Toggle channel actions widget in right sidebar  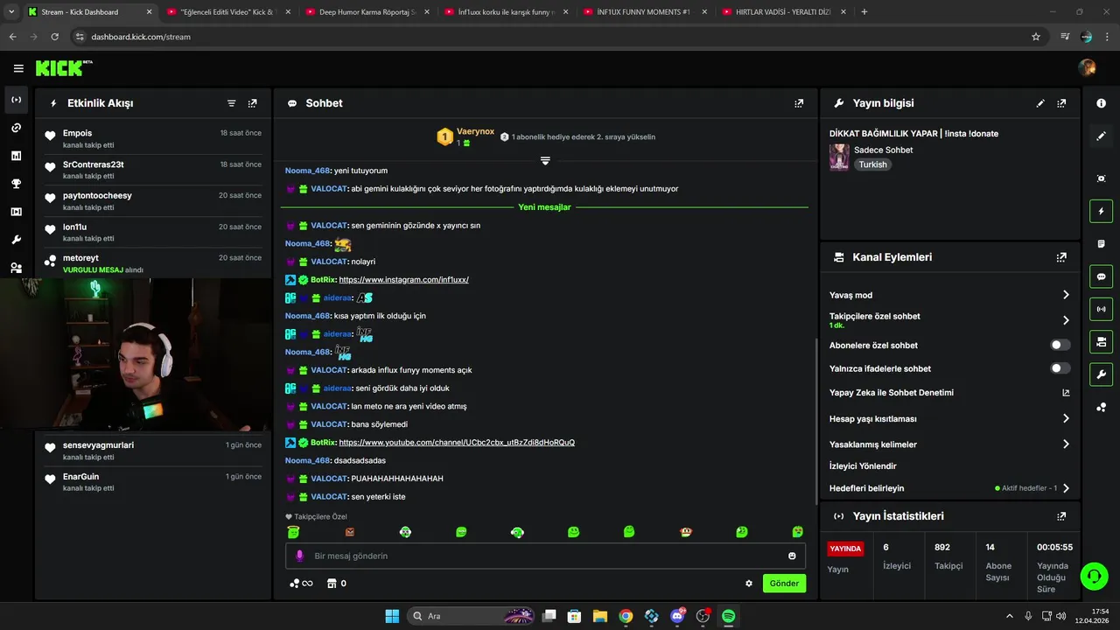click(x=1101, y=341)
